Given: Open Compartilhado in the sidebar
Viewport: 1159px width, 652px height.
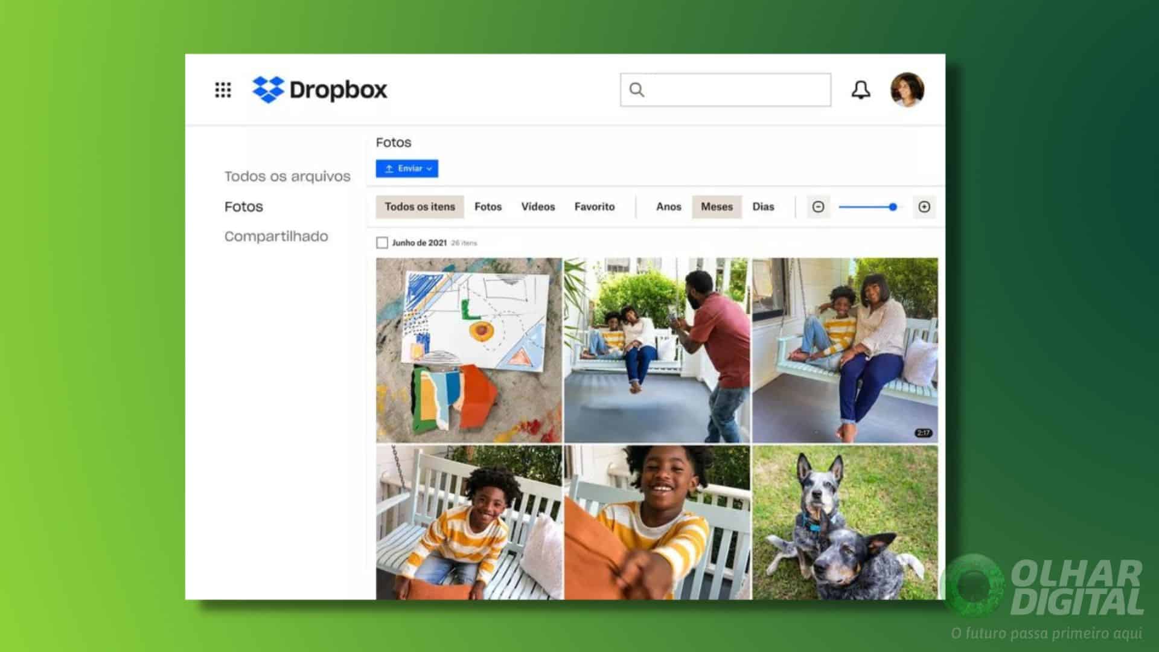Looking at the screenshot, I should click(276, 236).
